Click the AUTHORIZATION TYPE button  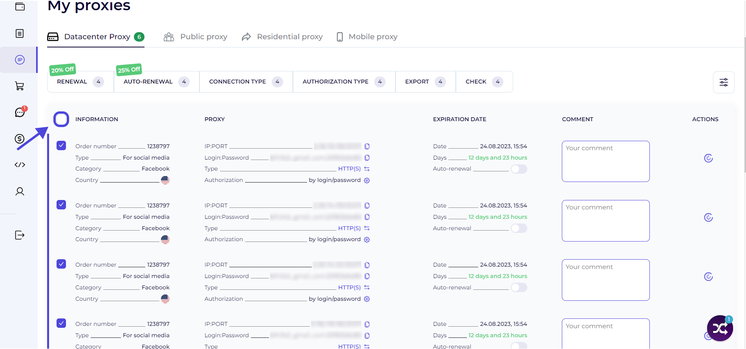344,82
